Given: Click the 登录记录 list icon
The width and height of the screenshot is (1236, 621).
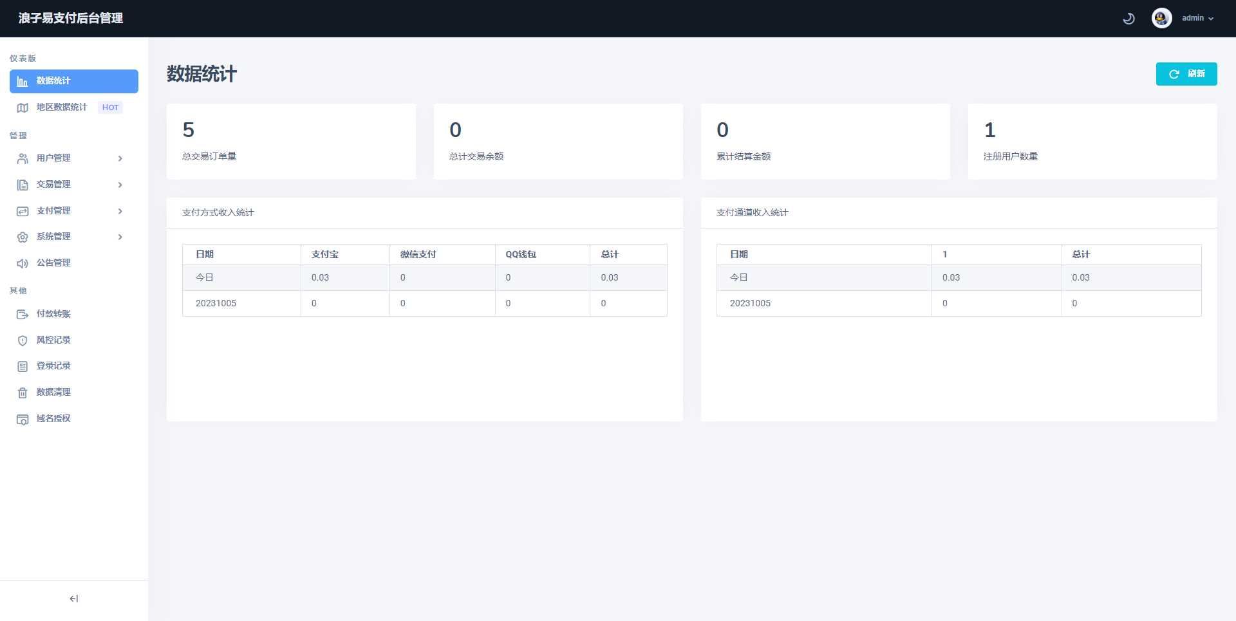Looking at the screenshot, I should click(23, 366).
